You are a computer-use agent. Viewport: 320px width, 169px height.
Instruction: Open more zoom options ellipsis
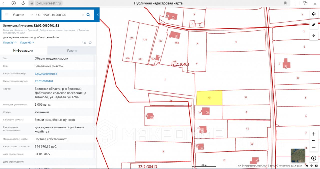[313, 141]
